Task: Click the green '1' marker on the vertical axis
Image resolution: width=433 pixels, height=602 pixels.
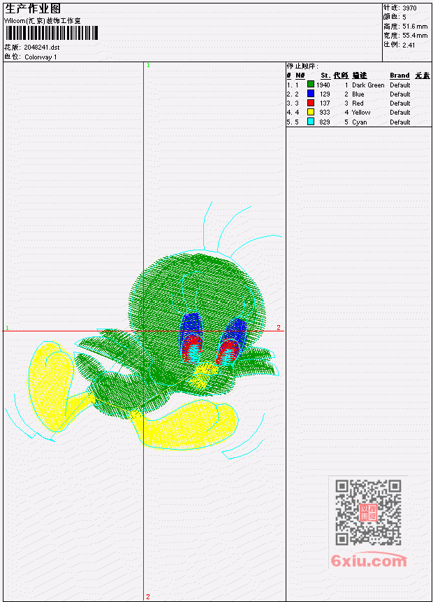Action: point(149,65)
